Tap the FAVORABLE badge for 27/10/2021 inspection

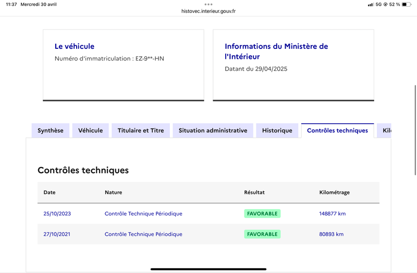tap(262, 235)
